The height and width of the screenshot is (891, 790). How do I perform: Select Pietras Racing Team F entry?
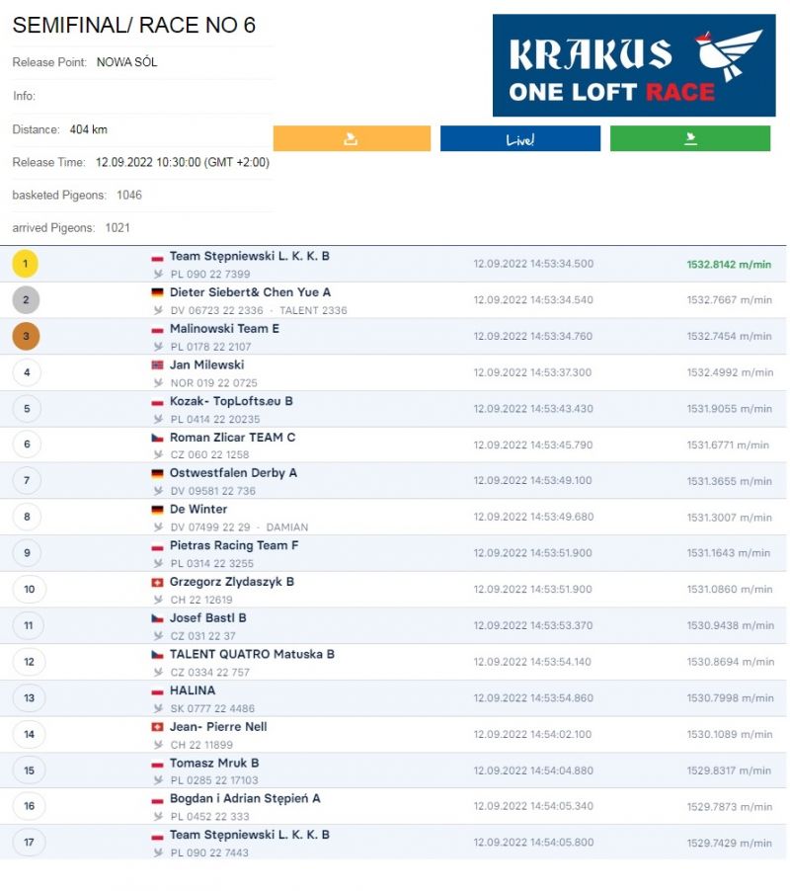(x=233, y=545)
